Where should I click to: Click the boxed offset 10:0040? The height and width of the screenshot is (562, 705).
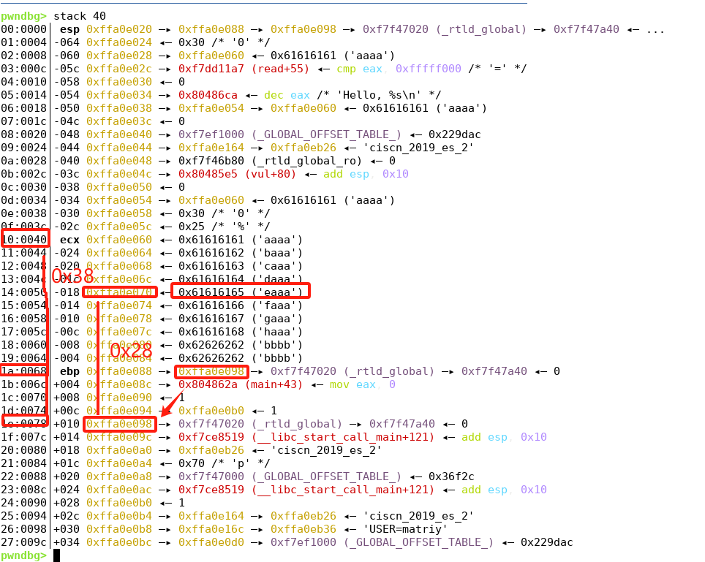coord(25,240)
